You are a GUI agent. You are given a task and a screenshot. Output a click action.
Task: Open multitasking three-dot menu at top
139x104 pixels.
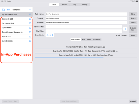69,1
